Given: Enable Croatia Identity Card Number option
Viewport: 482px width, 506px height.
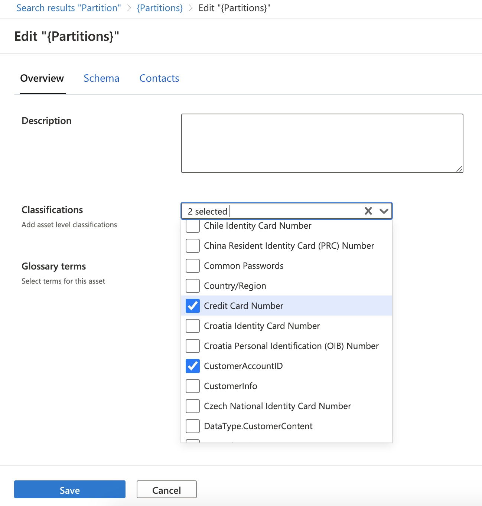Looking at the screenshot, I should tap(193, 326).
